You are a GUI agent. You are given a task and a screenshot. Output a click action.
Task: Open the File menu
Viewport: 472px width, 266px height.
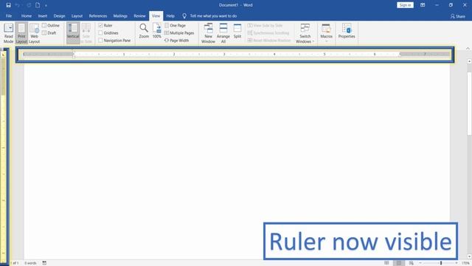(9, 16)
